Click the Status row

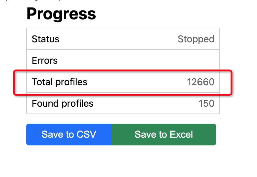(123, 39)
